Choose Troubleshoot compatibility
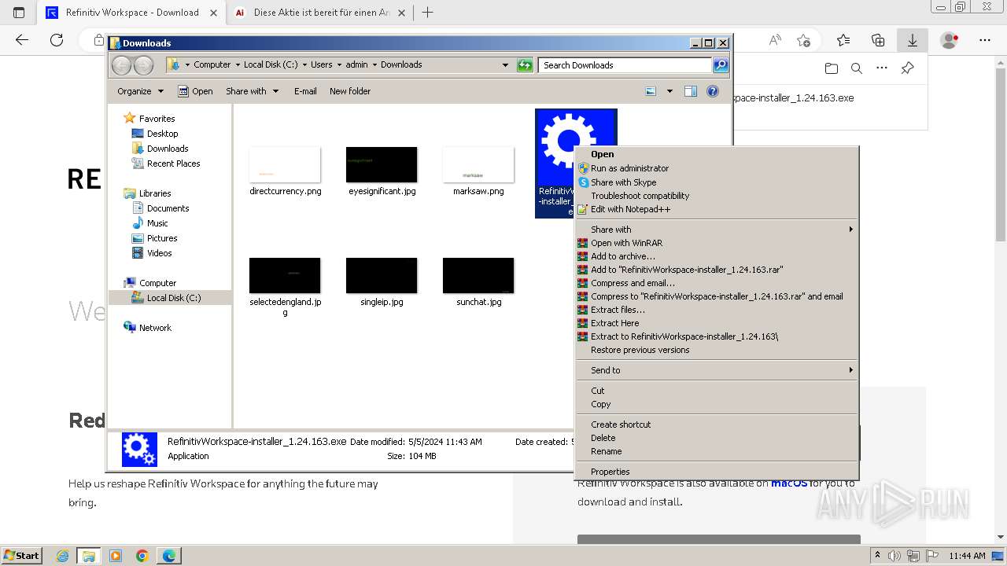This screenshot has width=1007, height=566. [717, 196]
